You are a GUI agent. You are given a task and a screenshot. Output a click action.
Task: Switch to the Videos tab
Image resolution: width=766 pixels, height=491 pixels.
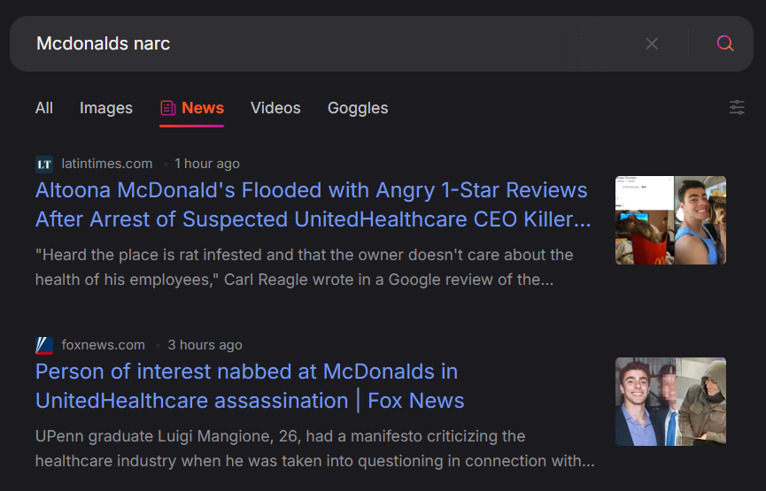275,108
